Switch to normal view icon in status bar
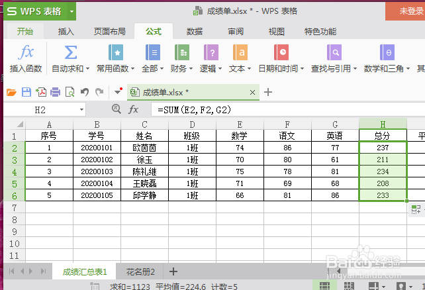Viewport: 425px width, 290px height. (x=325, y=286)
